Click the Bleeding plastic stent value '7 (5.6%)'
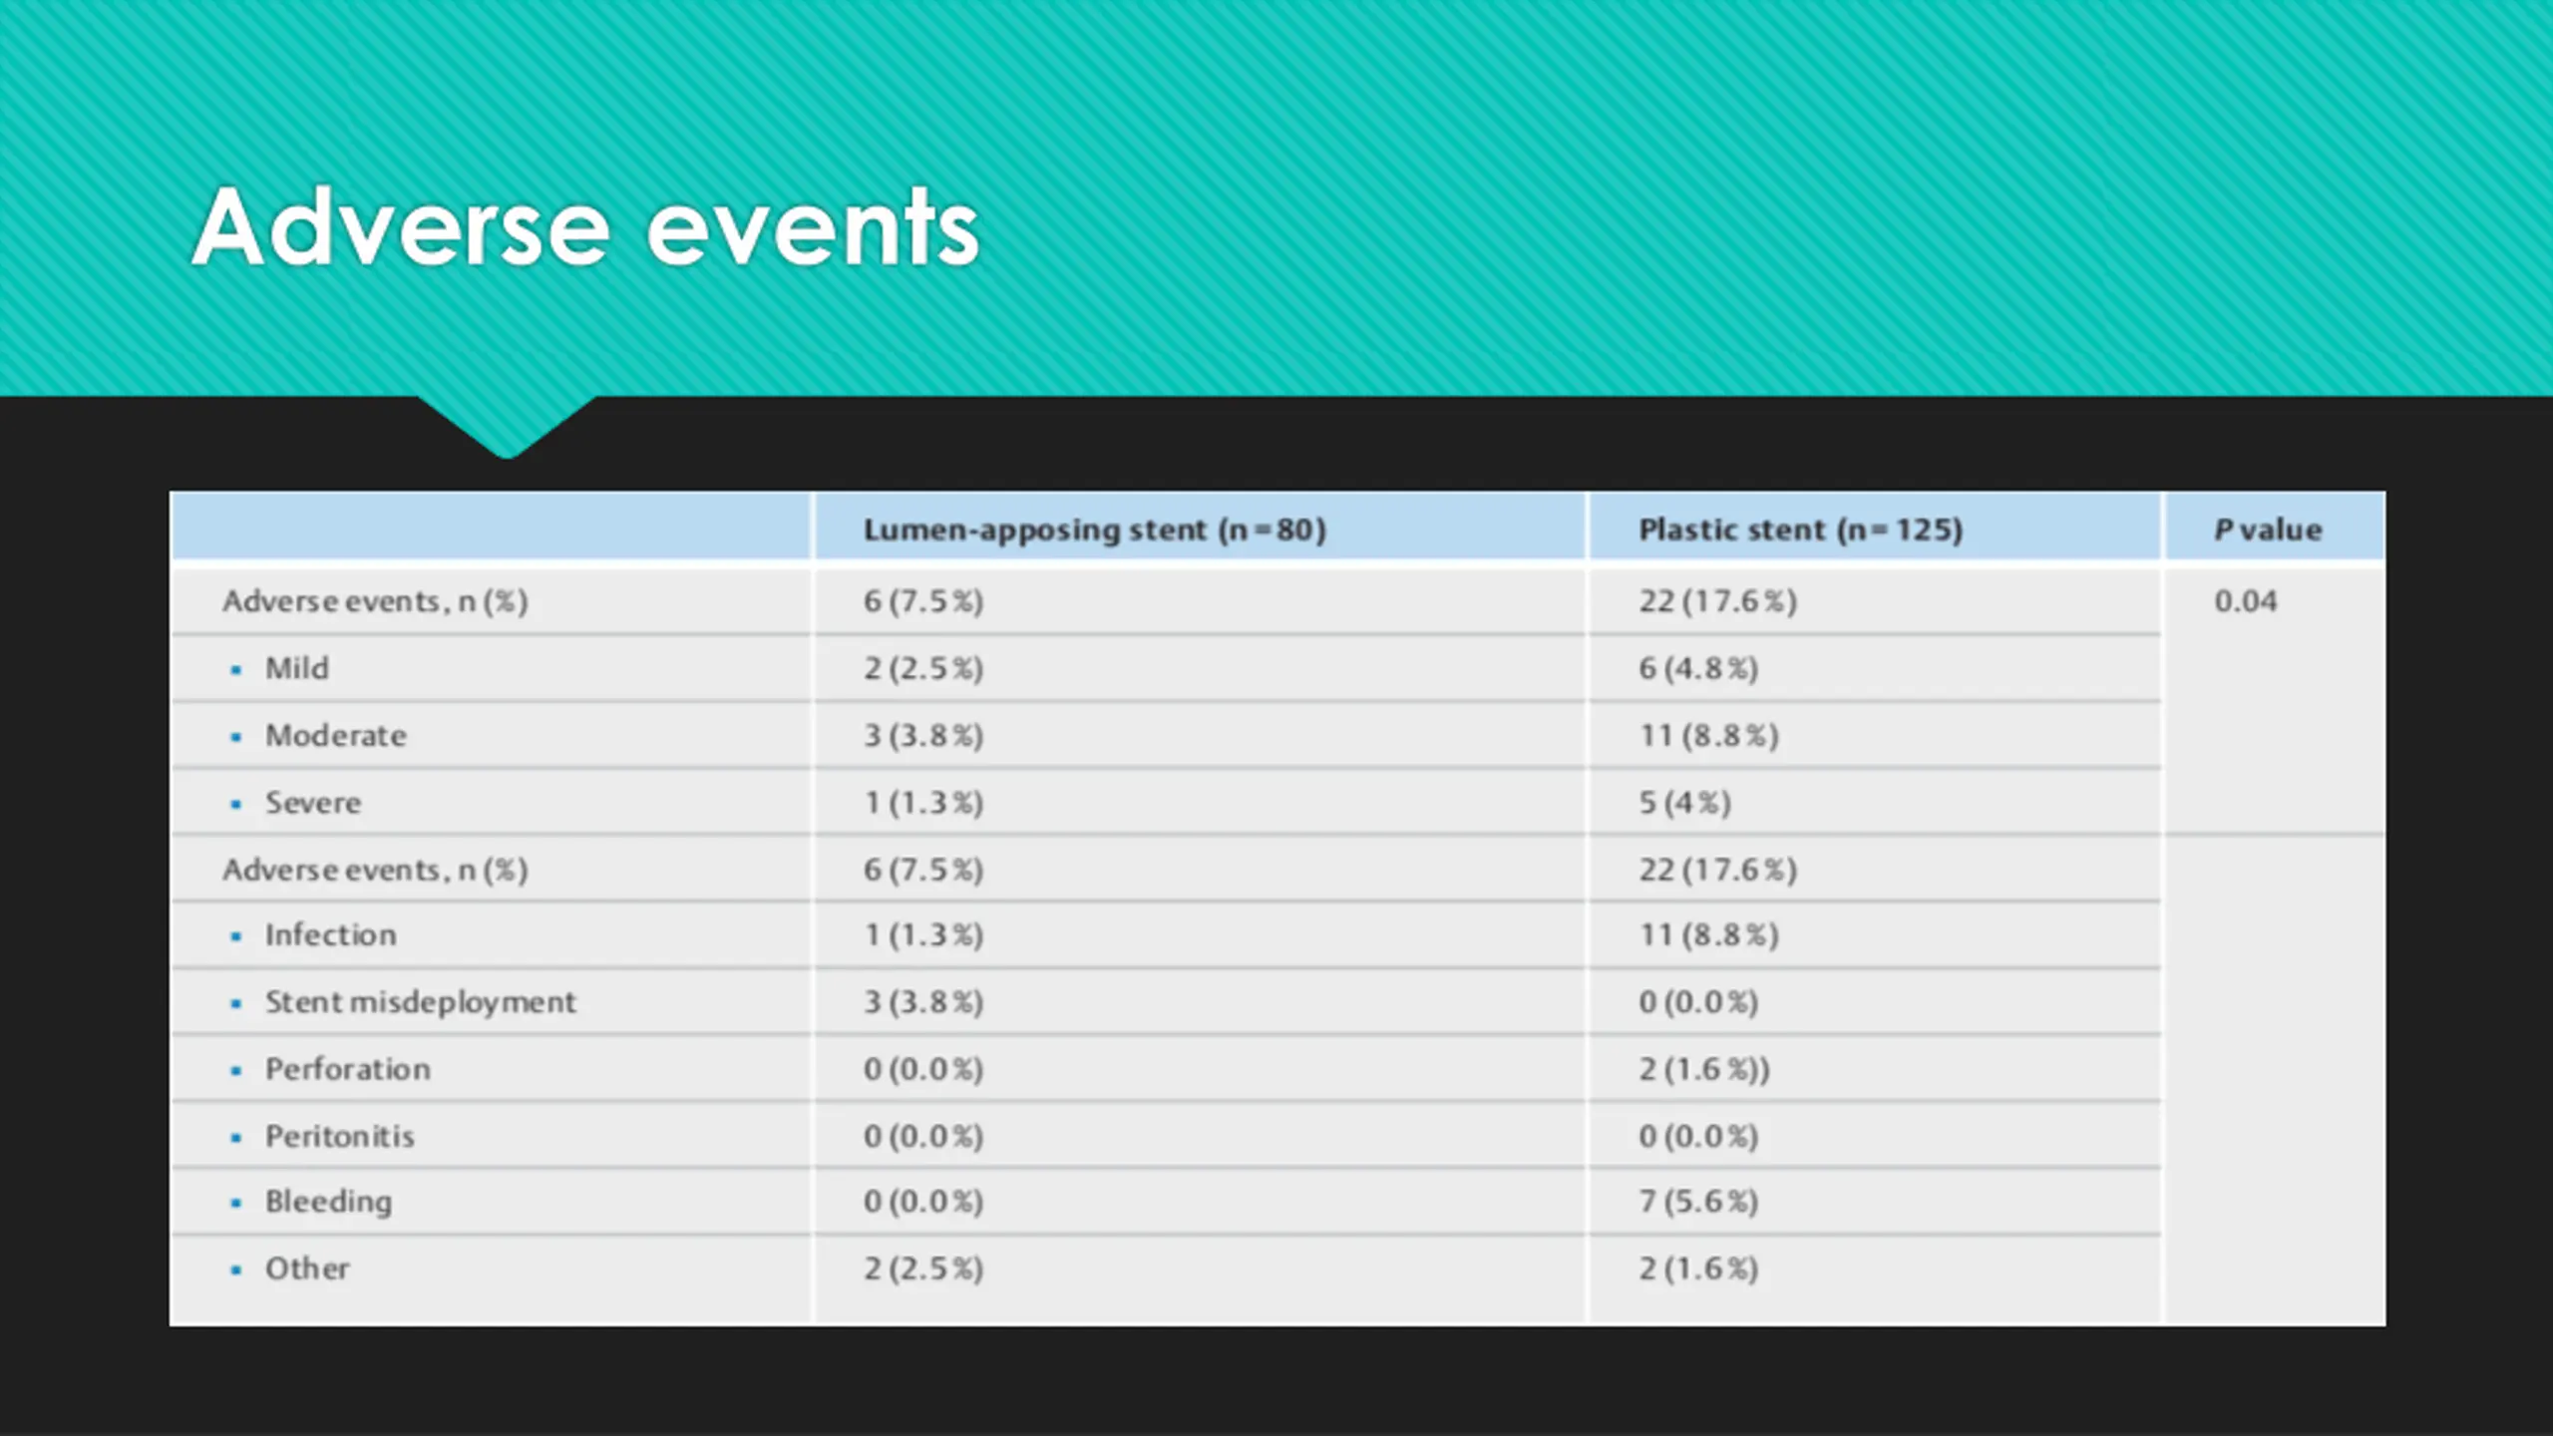The width and height of the screenshot is (2553, 1436). click(x=1698, y=1202)
